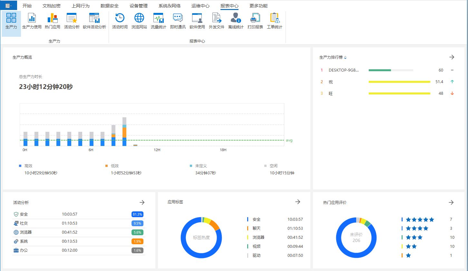Open the 活动分析 panel details arrow
Screen dimensions: 468x271
coord(142,202)
